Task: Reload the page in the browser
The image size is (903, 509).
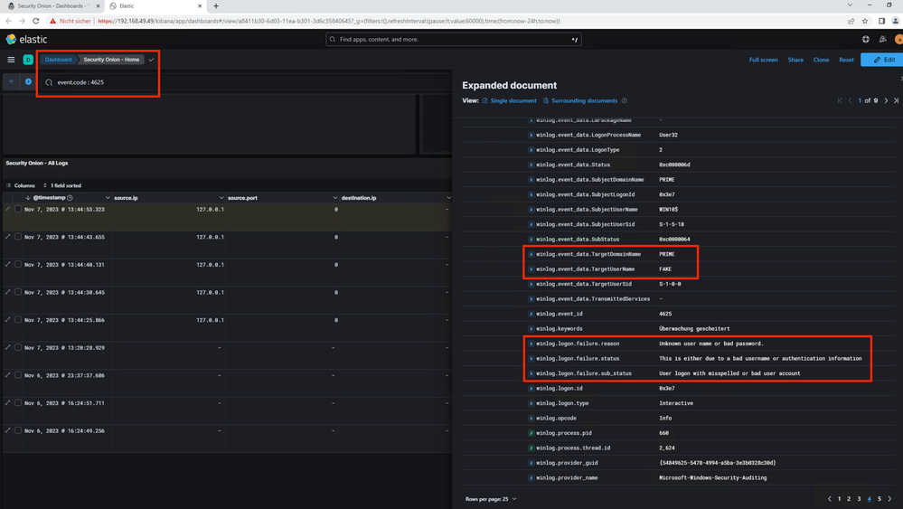Action: 36,21
